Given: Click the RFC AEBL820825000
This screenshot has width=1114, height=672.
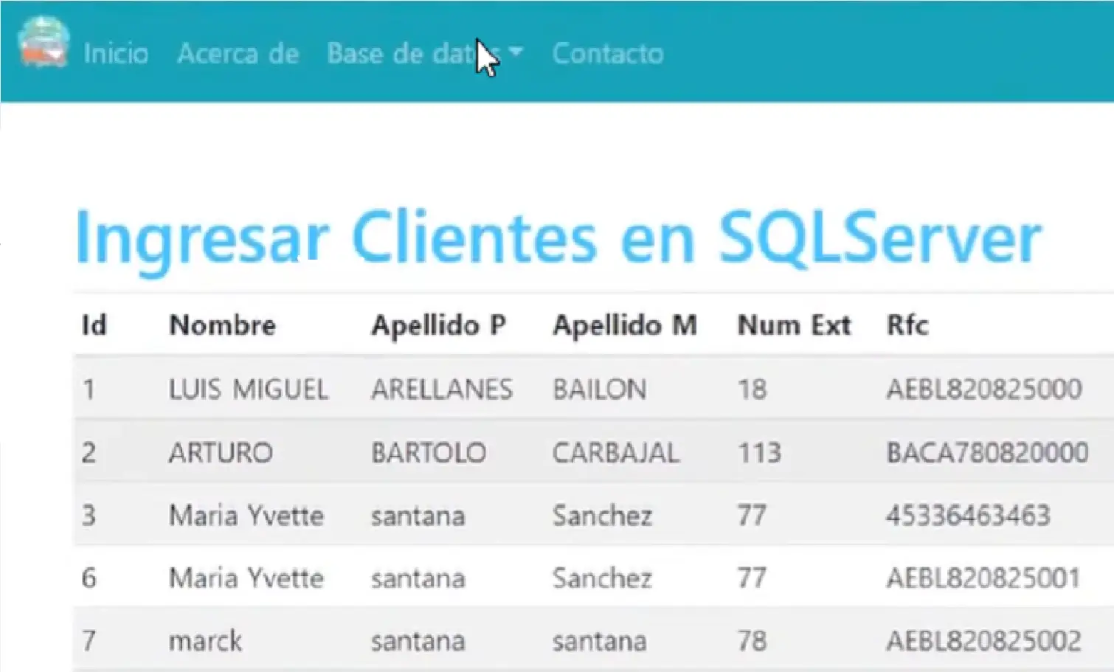Looking at the screenshot, I should pyautogui.click(x=984, y=389).
